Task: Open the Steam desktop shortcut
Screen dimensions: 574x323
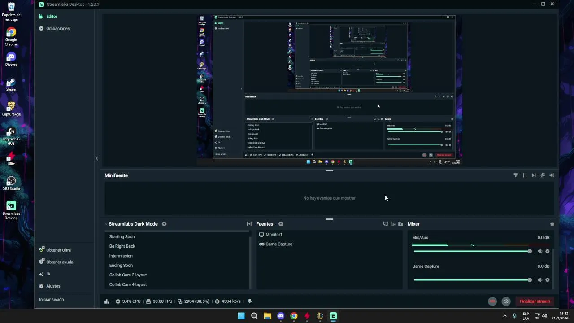Action: pyautogui.click(x=11, y=84)
